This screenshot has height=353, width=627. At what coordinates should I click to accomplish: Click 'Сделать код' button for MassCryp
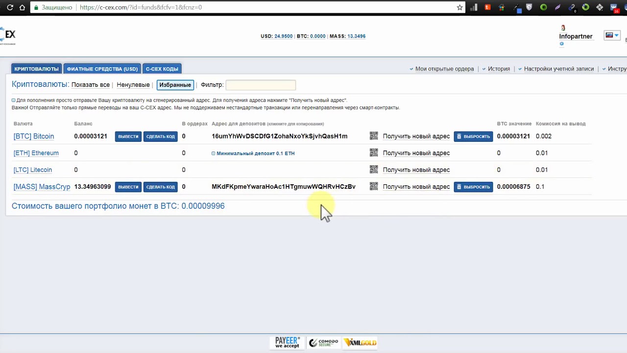pyautogui.click(x=161, y=187)
